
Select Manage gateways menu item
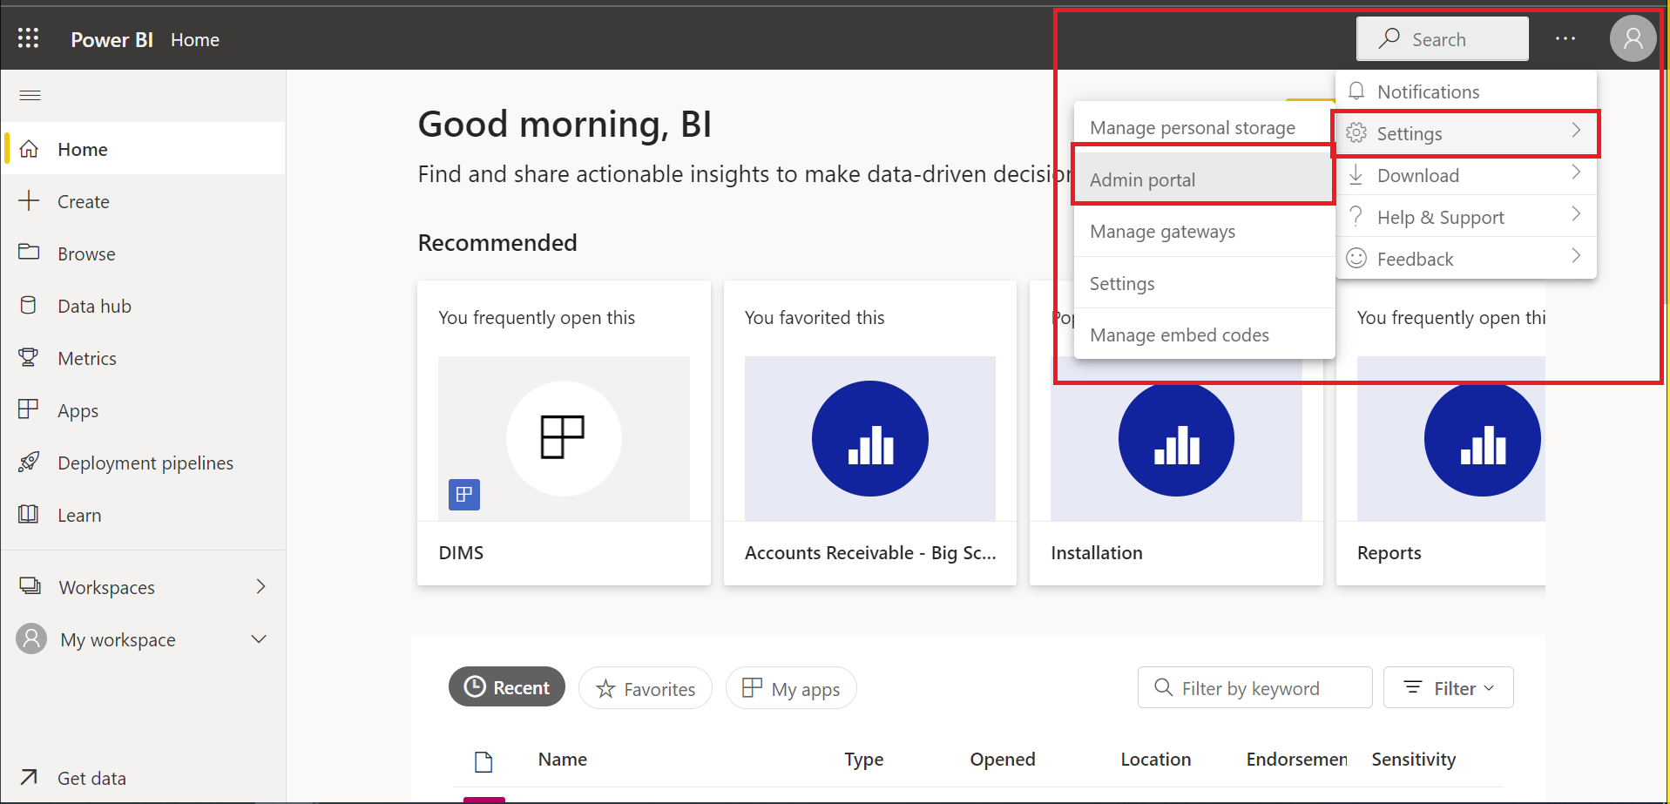point(1204,231)
